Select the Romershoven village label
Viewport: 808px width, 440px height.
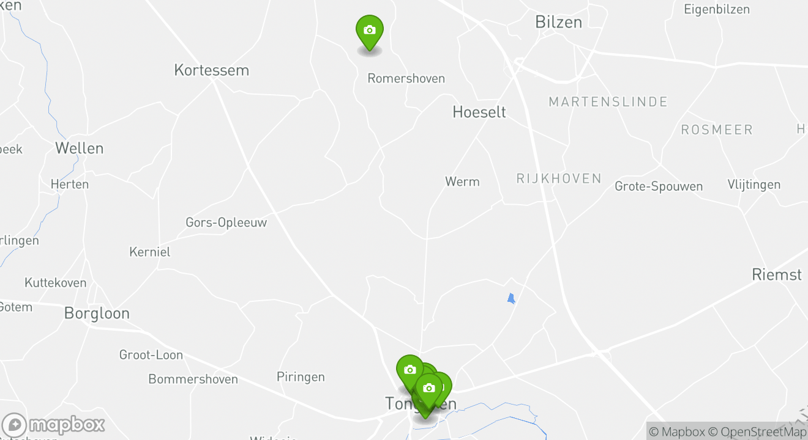point(406,78)
